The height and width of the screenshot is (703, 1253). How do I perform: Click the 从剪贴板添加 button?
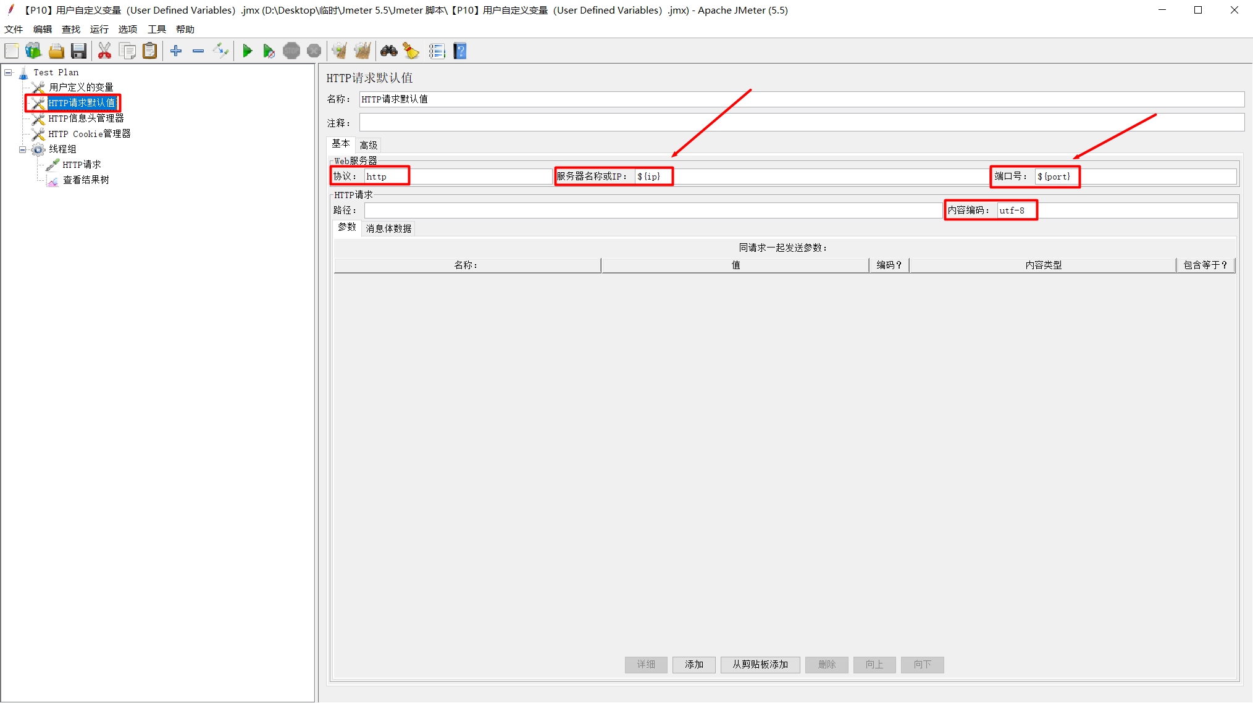[x=760, y=665]
